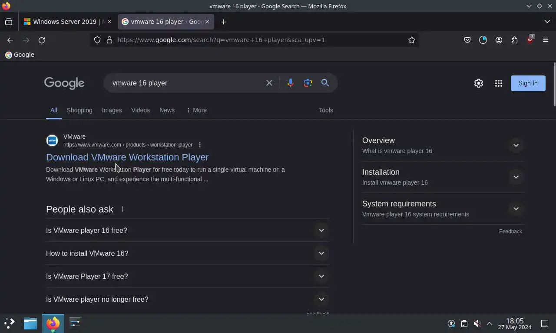Search by image with Google Lens
Viewport: 556px width, 333px height.
[x=308, y=83]
